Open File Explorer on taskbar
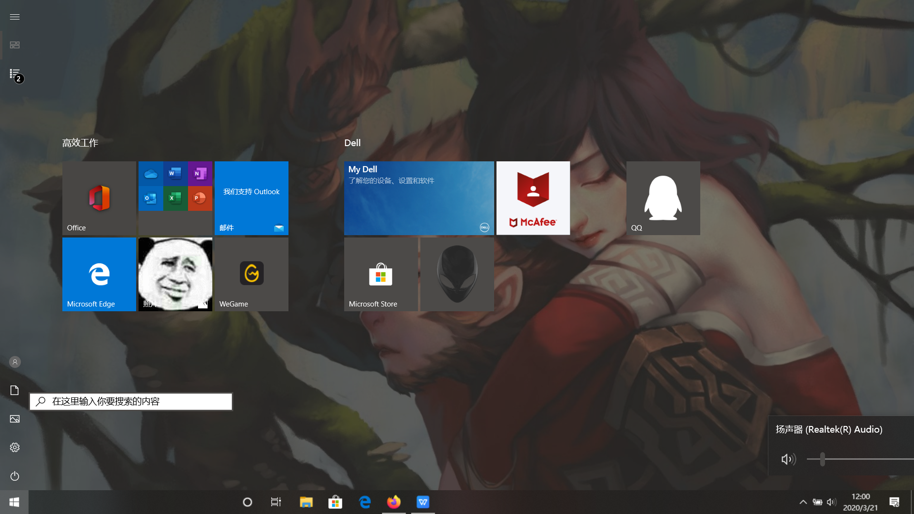The height and width of the screenshot is (514, 914). click(306, 502)
